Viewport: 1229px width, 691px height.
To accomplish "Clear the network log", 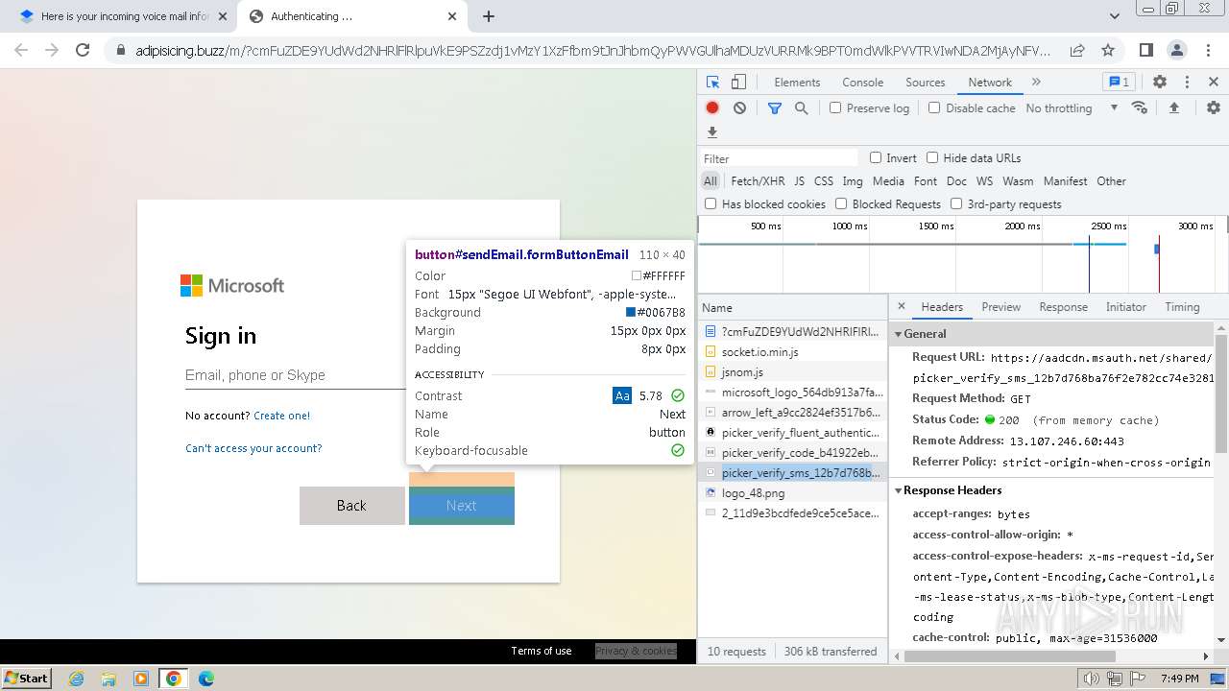I will [x=739, y=108].
